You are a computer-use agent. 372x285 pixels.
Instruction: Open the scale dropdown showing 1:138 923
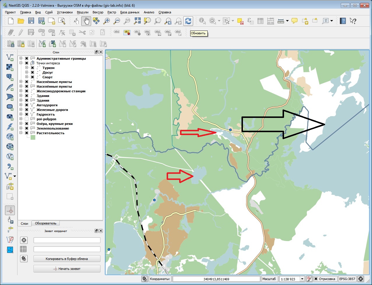click(302, 279)
